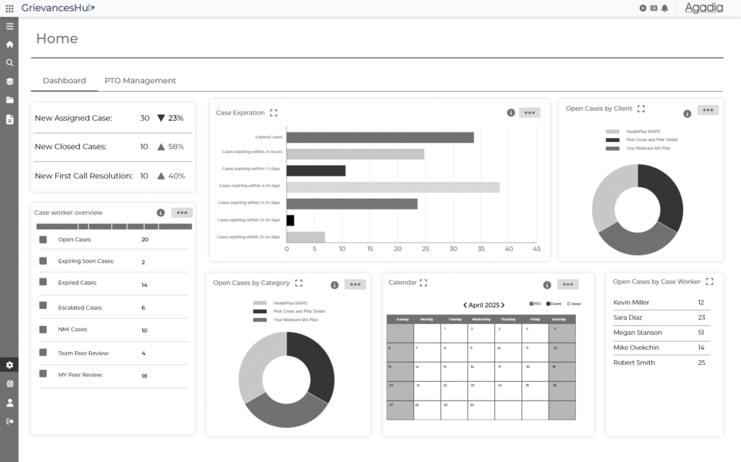Viewport: 741px width, 462px height.
Task: Click Megan Stanson in case worker list
Action: tap(638, 333)
